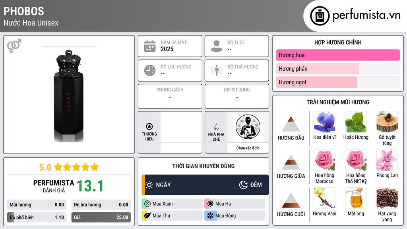Click the Ngày day-time label
The image size is (407, 229).
tap(163, 185)
